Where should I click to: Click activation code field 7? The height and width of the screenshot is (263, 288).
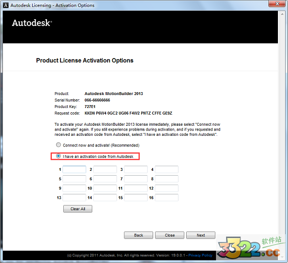click(136, 179)
